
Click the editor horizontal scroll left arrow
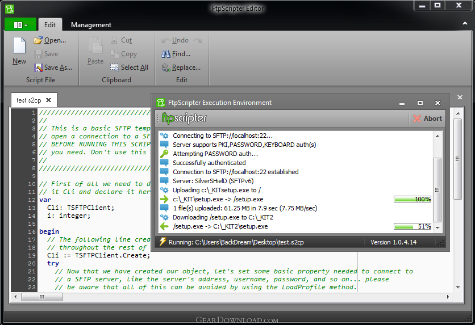point(15,297)
